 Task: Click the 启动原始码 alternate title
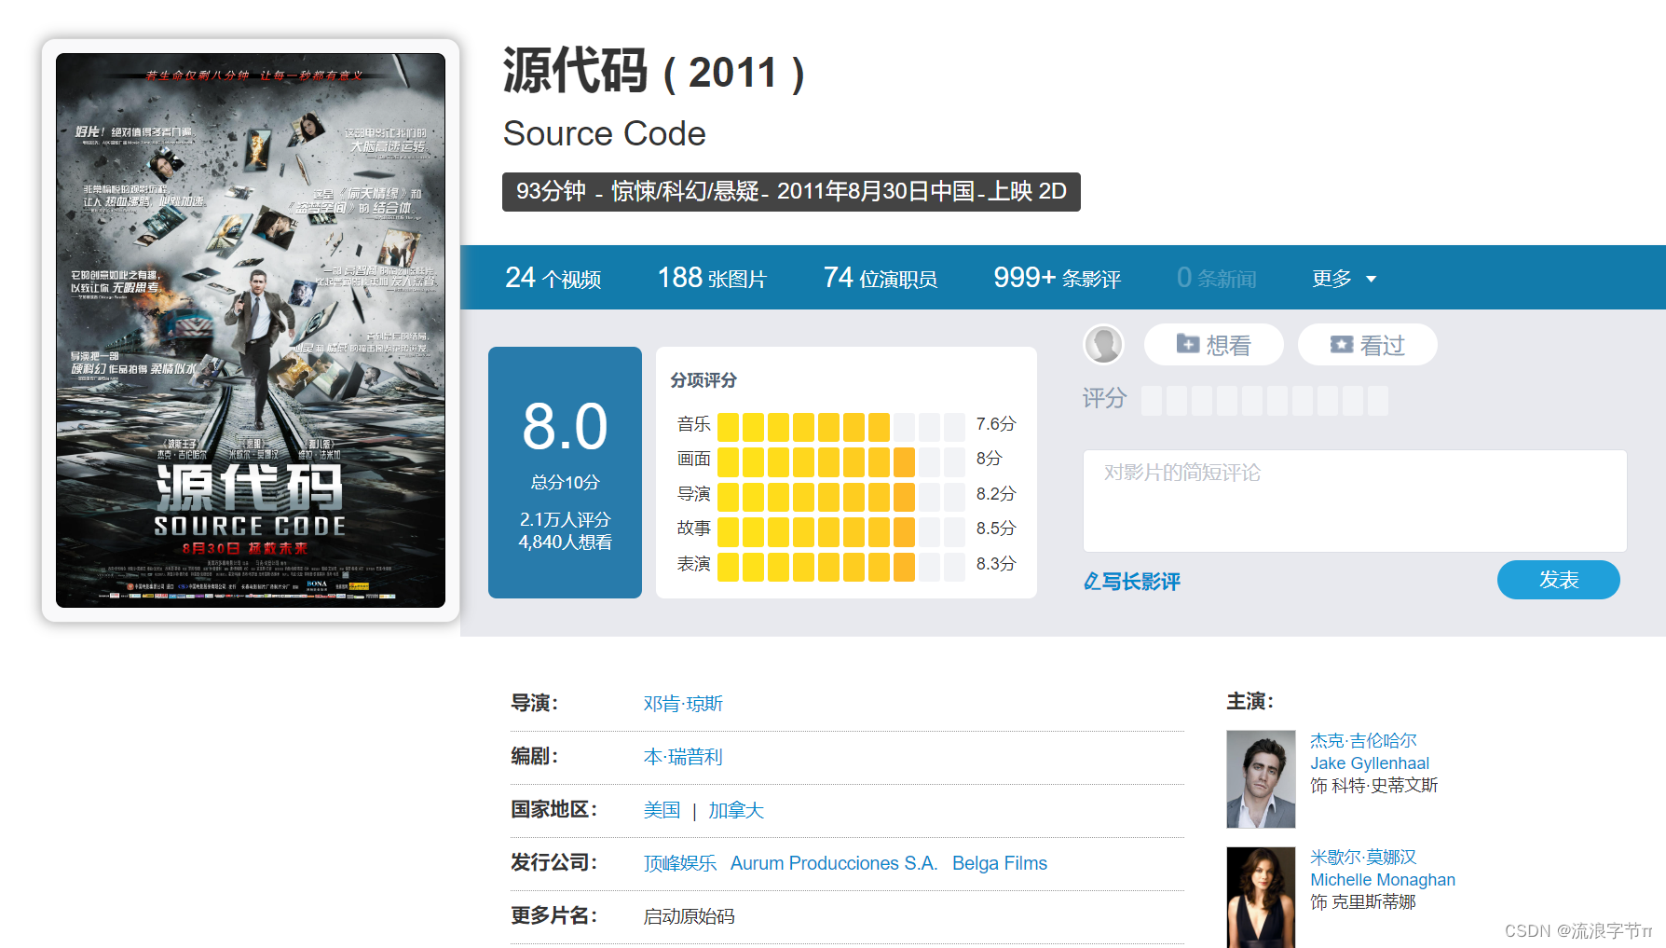point(689,916)
